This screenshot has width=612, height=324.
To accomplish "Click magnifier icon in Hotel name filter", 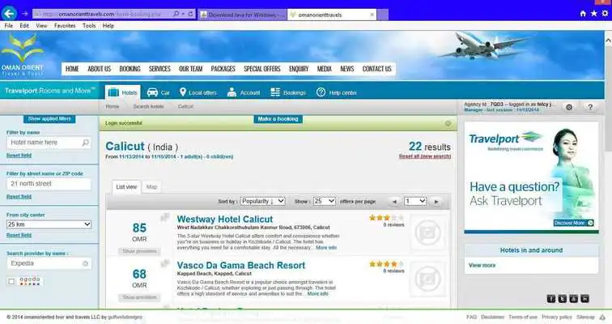I will [86, 143].
